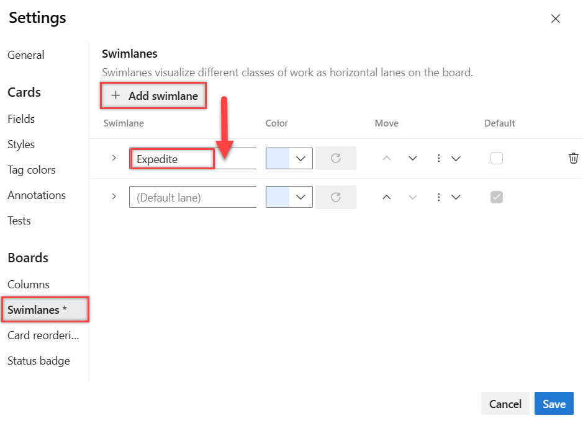This screenshot has width=583, height=421.
Task: Reset color for the Expedite swimlane
Action: 336,158
